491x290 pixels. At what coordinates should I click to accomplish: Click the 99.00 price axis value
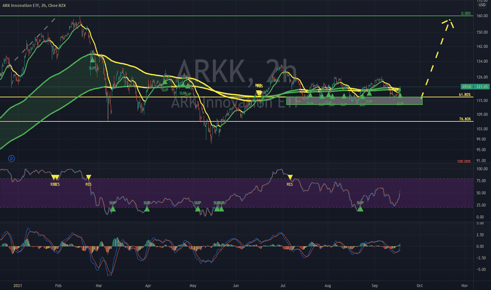(x=483, y=139)
